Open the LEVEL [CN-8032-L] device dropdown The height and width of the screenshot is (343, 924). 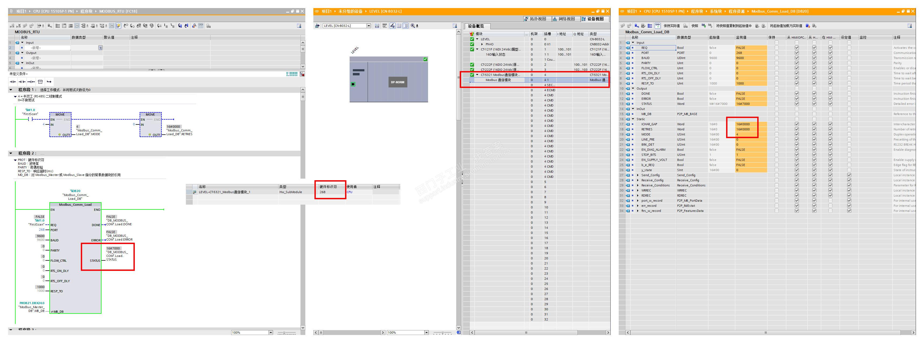click(x=369, y=26)
